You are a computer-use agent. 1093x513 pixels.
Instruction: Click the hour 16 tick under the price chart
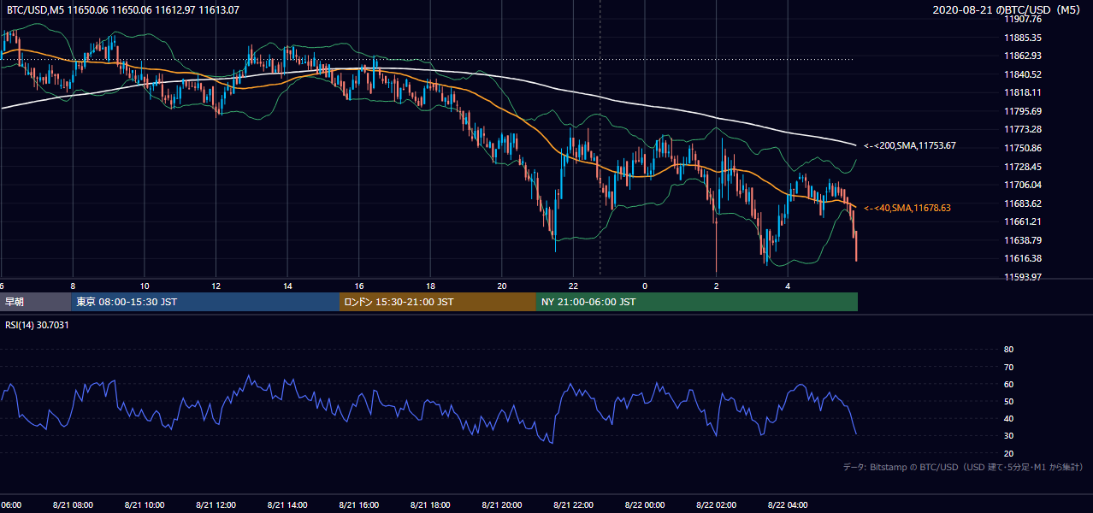pos(359,286)
